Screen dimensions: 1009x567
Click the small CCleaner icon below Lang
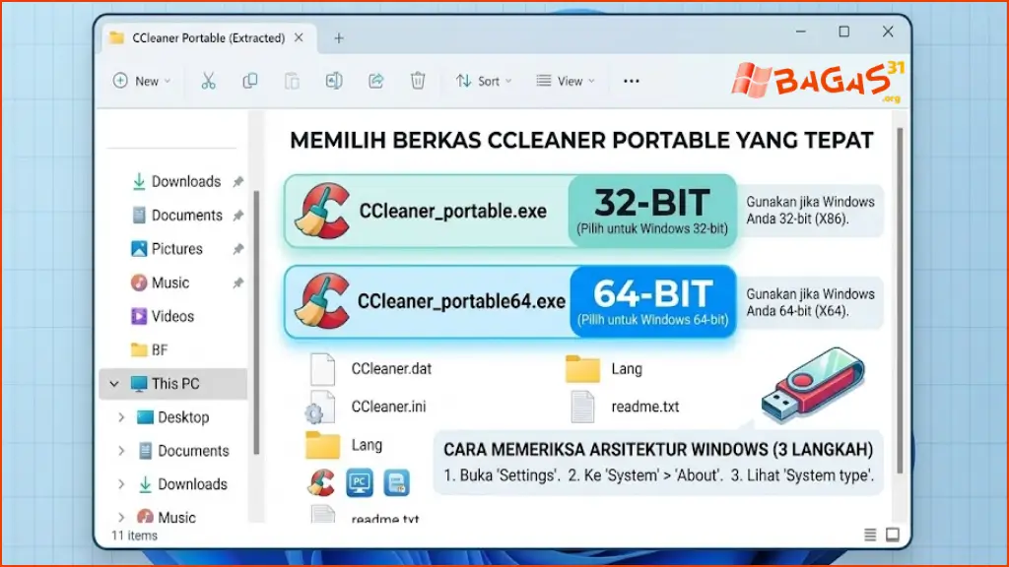pyautogui.click(x=321, y=482)
